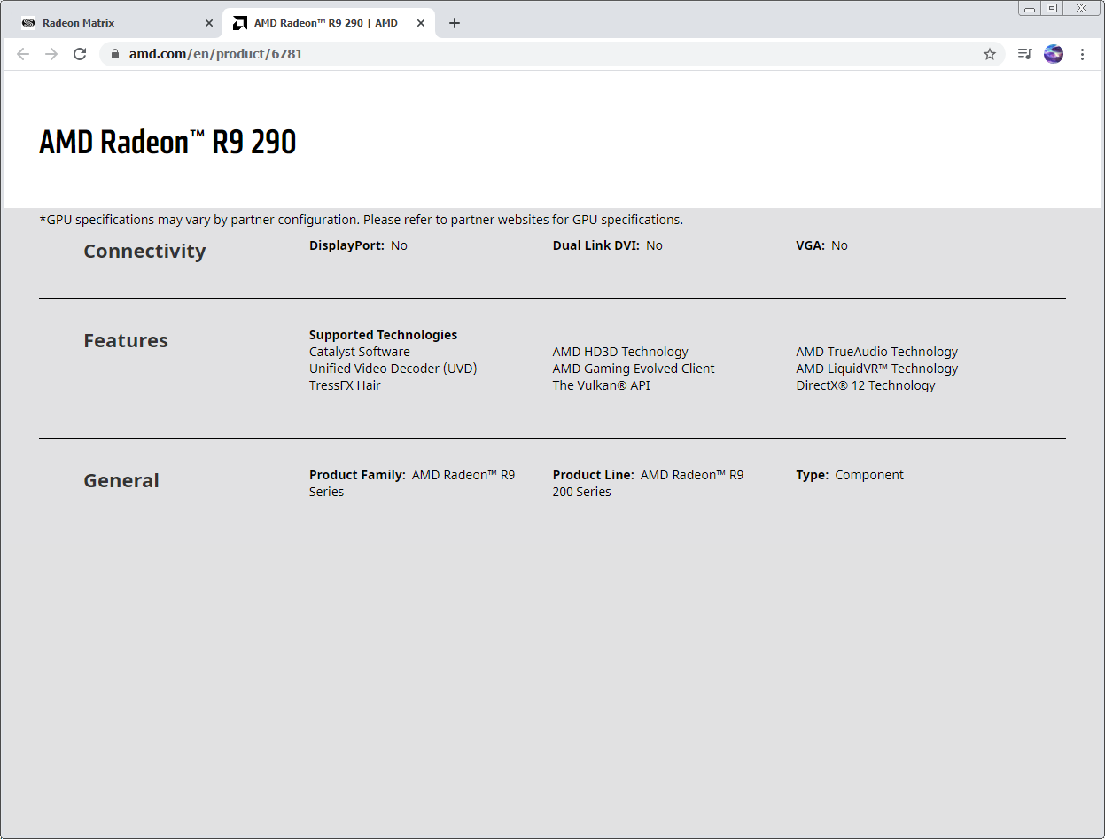Reload the AMD product page
The height and width of the screenshot is (839, 1105).
tap(80, 54)
